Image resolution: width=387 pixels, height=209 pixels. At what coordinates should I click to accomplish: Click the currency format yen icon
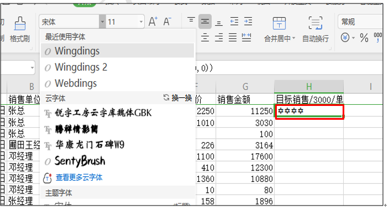[345, 37]
